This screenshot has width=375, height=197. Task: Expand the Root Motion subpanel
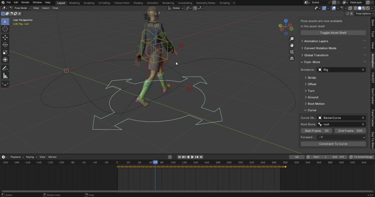316,104
